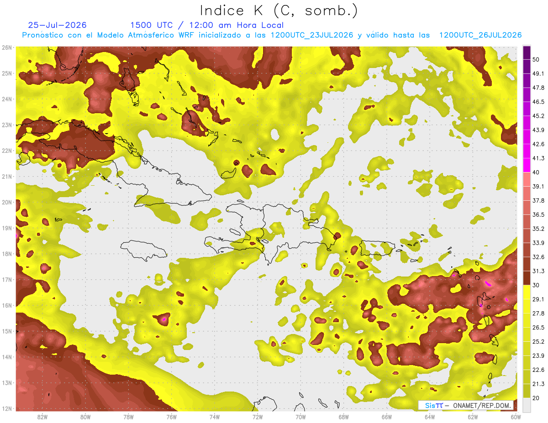Viewport: 548px width, 423px height.
Task: Click the "19N" latitude axis label
Action: click(6, 228)
